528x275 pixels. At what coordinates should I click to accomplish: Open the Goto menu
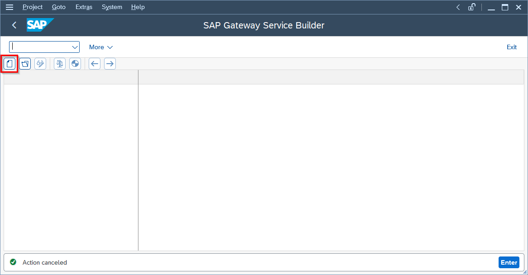tap(58, 7)
